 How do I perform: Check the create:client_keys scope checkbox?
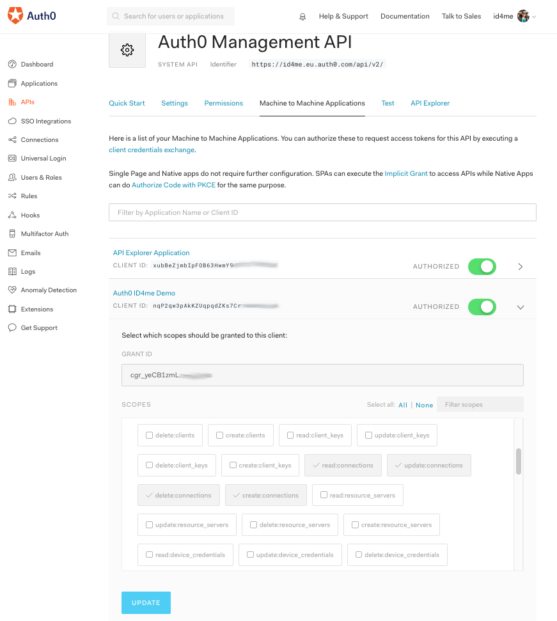point(233,465)
